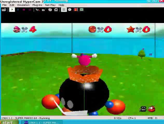The height and width of the screenshot is (124, 164).
Task: Click the power star counter icon
Action: click(x=131, y=29)
